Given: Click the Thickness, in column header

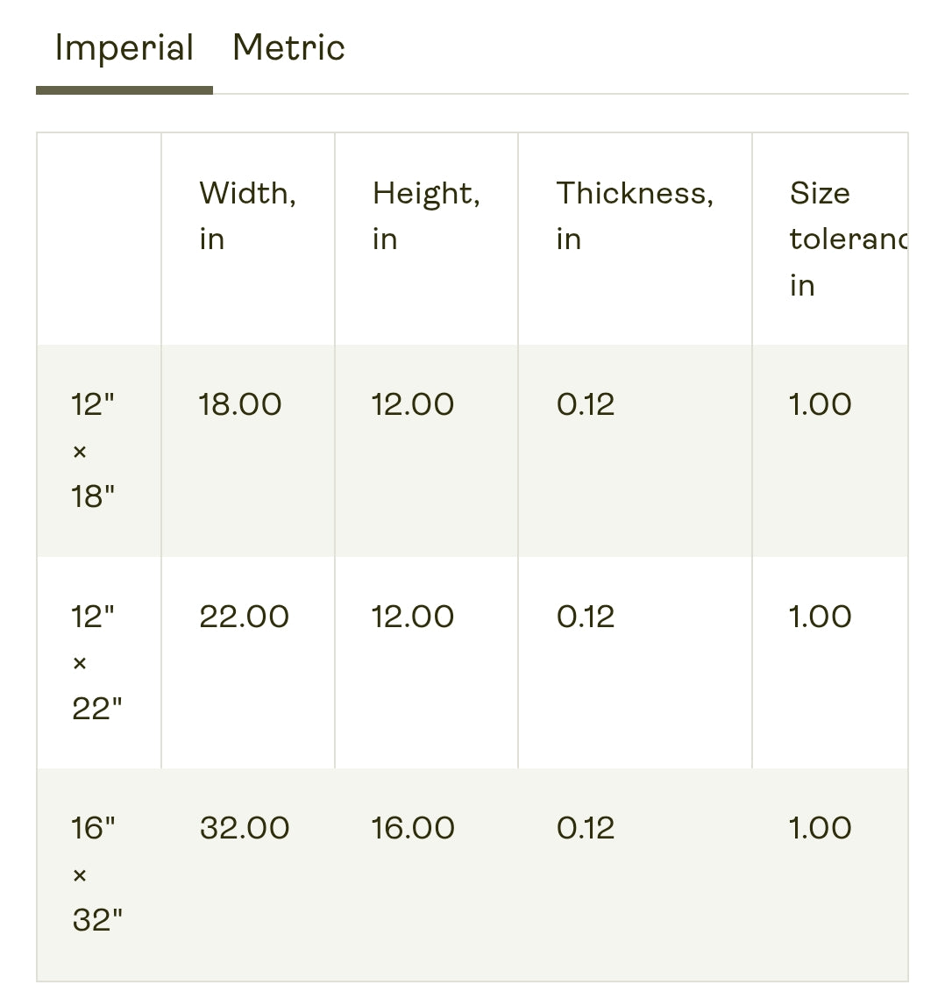Looking at the screenshot, I should click(635, 216).
